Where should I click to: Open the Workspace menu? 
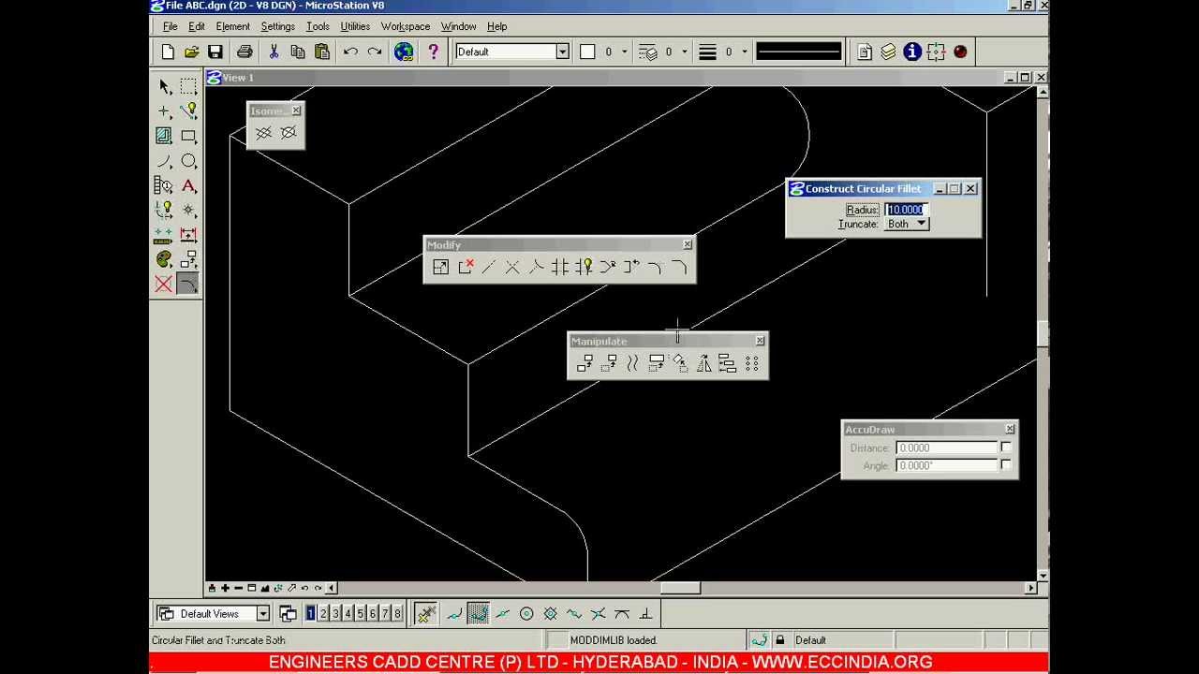click(406, 26)
